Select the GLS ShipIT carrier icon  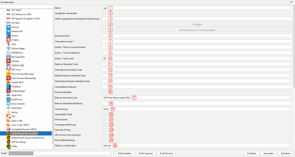(x=8, y=10)
